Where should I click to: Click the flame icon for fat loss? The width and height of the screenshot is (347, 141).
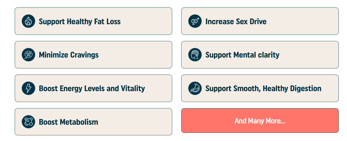28,21
